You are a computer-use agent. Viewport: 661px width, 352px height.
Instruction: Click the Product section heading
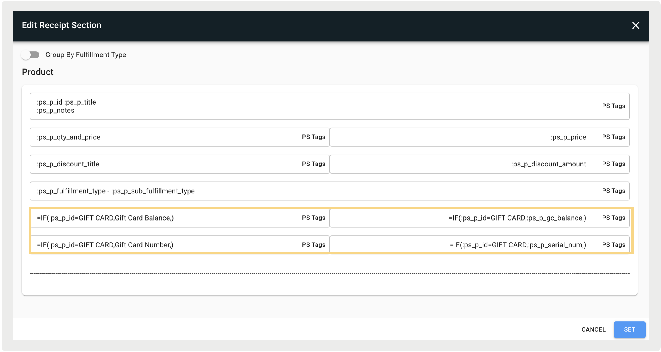[x=38, y=72]
